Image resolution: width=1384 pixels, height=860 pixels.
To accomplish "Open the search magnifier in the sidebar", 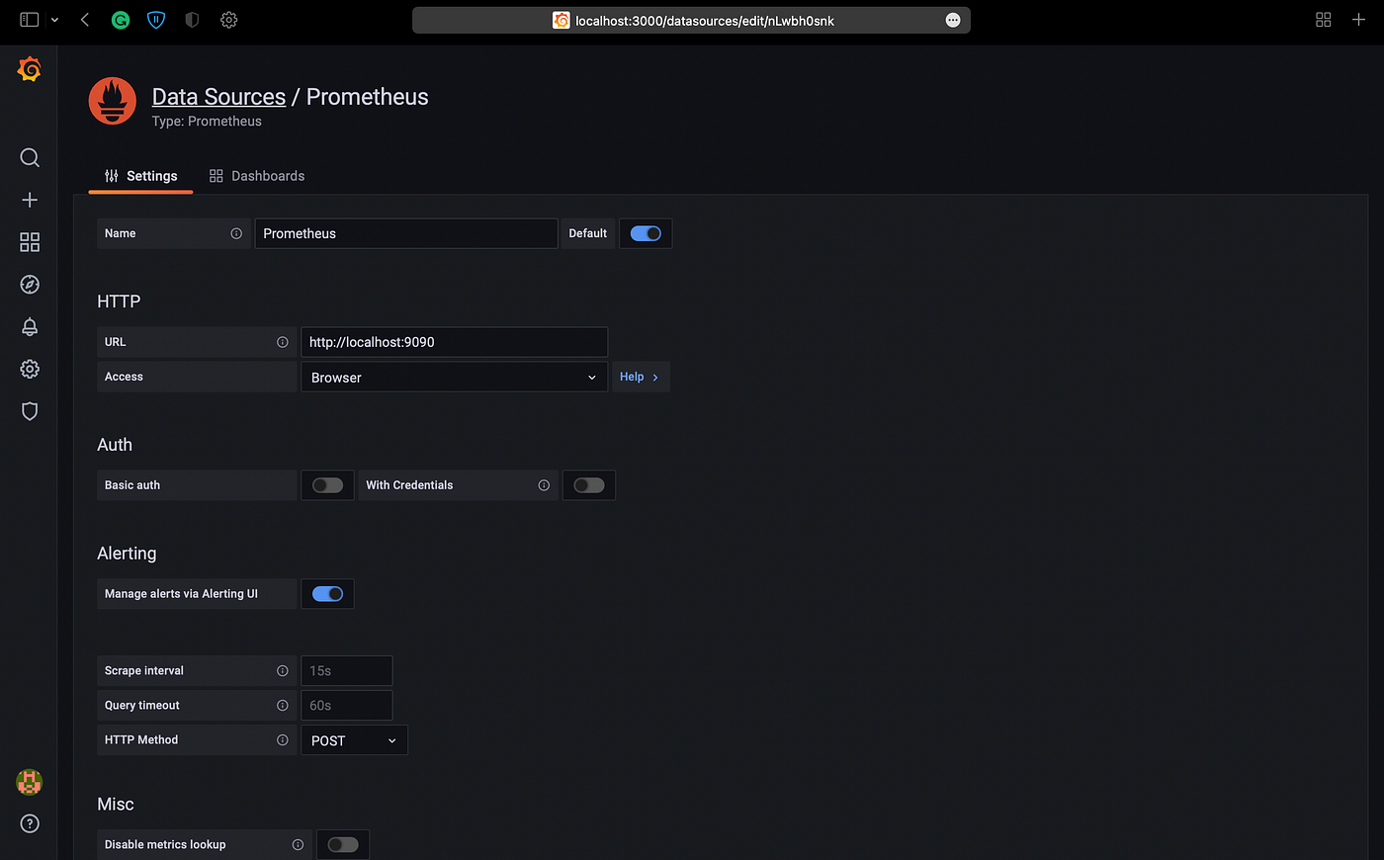I will click(x=30, y=158).
